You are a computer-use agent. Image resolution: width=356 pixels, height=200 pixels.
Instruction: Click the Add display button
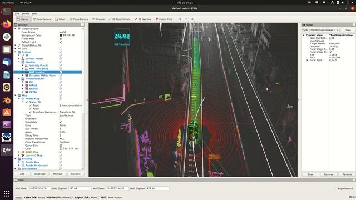tap(22, 174)
